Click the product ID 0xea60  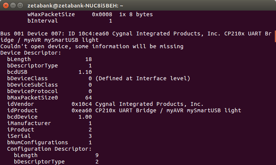[x=82, y=110]
